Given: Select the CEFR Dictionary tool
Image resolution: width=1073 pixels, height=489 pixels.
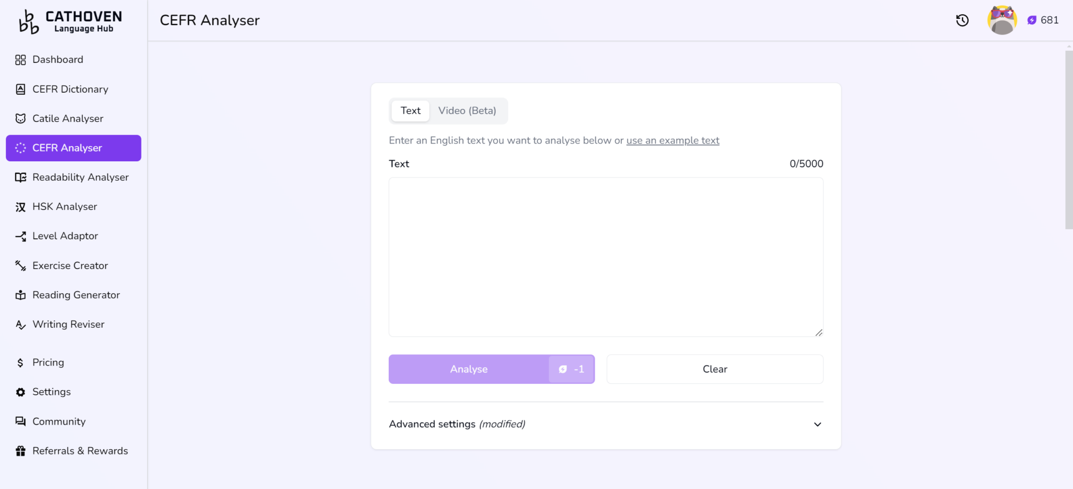Looking at the screenshot, I should point(71,89).
